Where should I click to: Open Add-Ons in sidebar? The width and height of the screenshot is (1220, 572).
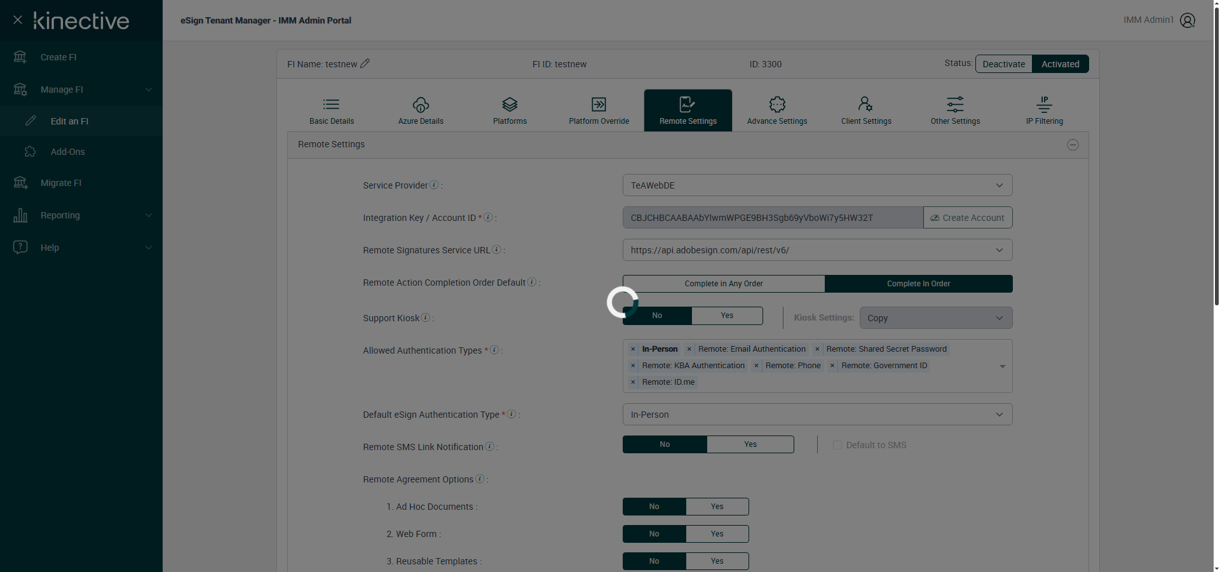[81, 152]
